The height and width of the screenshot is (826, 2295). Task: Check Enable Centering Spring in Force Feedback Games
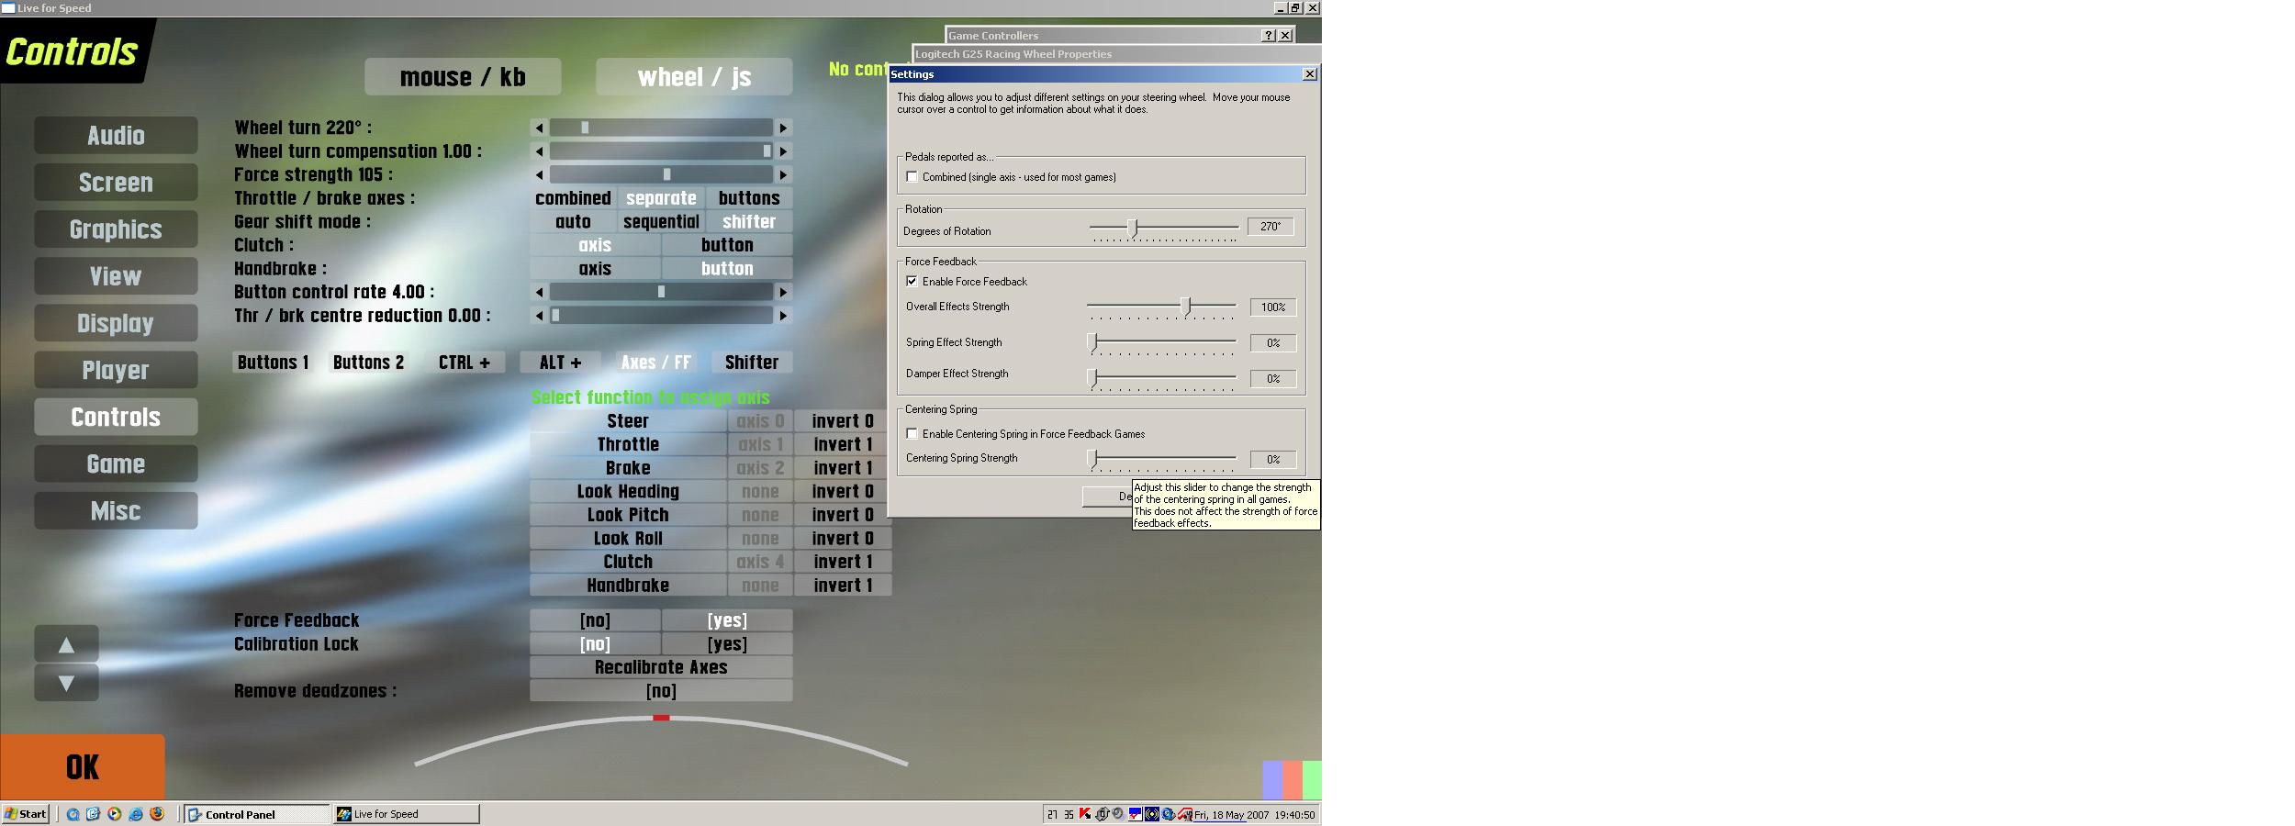[912, 434]
